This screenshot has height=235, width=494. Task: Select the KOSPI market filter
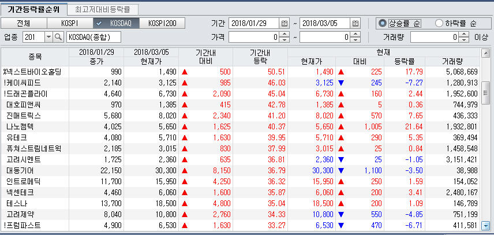70,23
